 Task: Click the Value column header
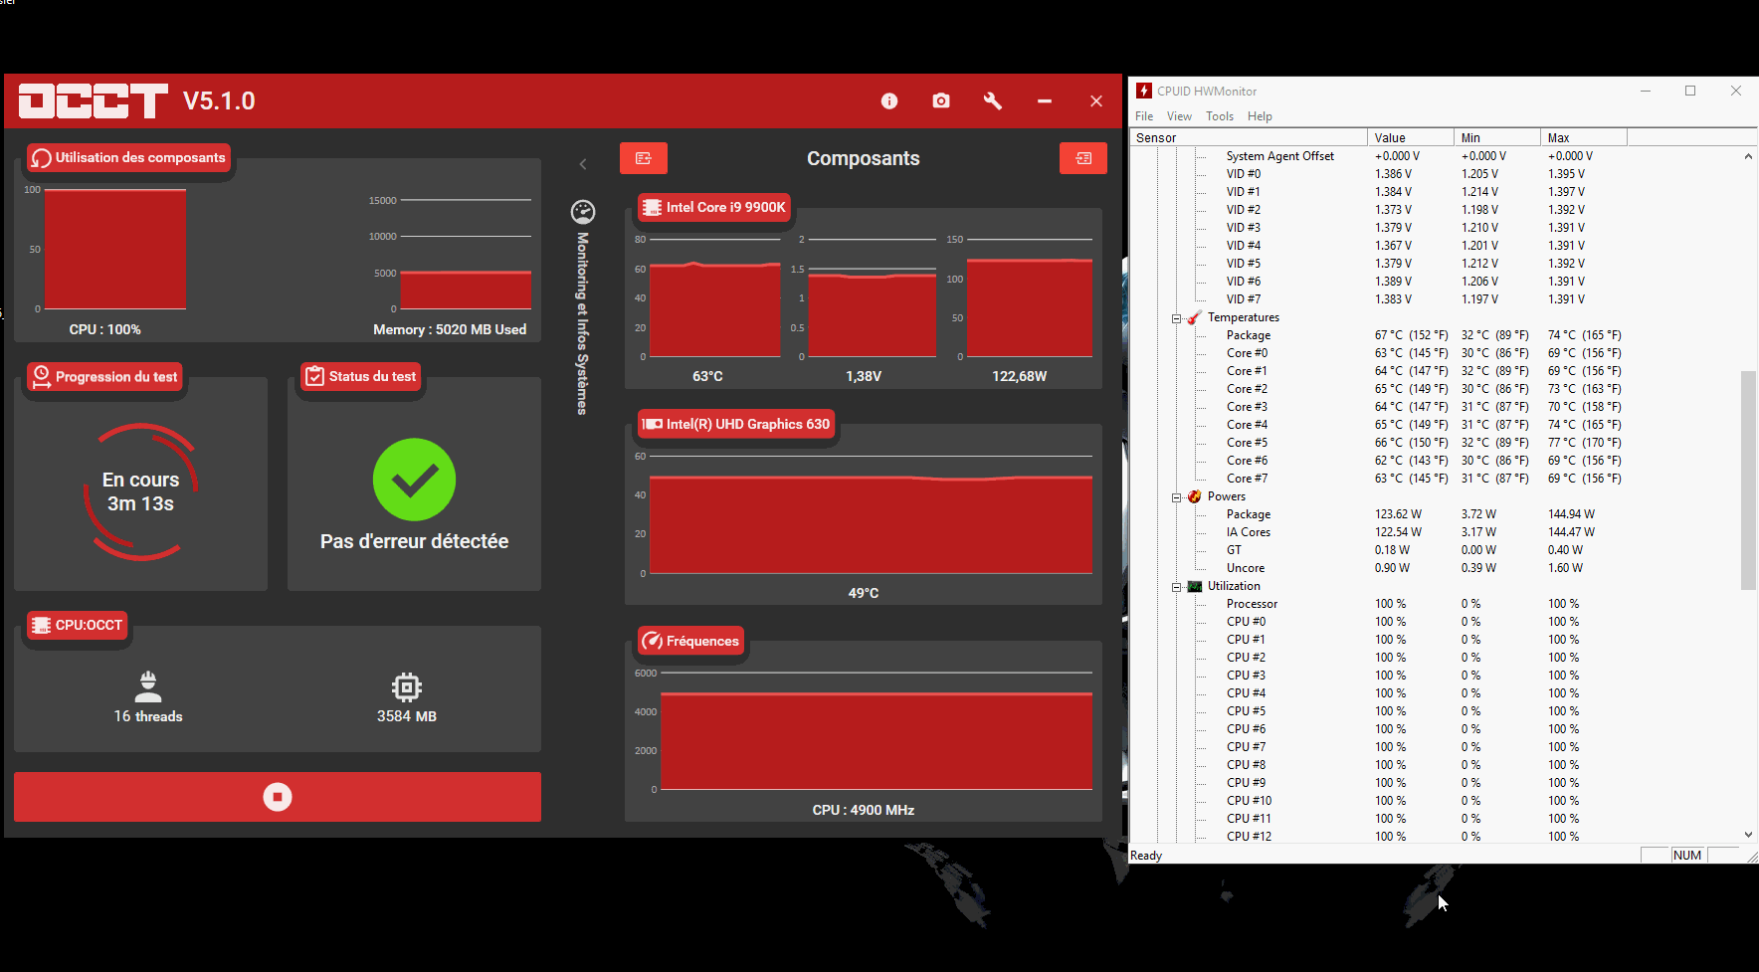tap(1411, 137)
